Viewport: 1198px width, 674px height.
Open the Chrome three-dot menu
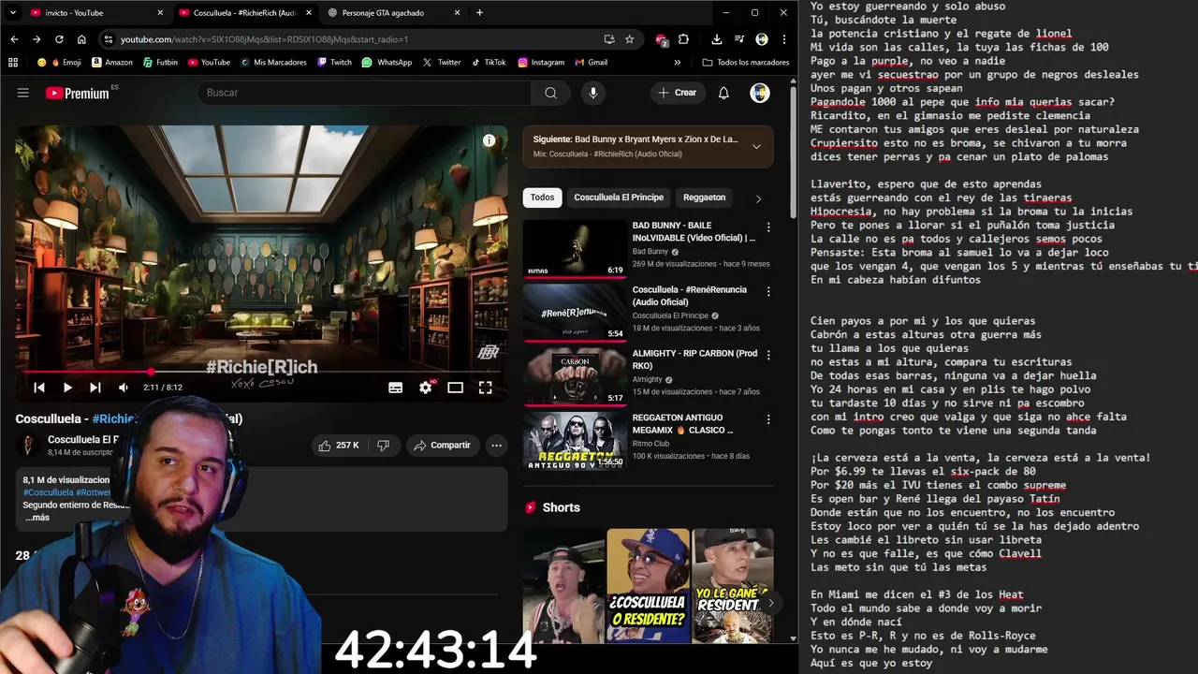coord(783,39)
